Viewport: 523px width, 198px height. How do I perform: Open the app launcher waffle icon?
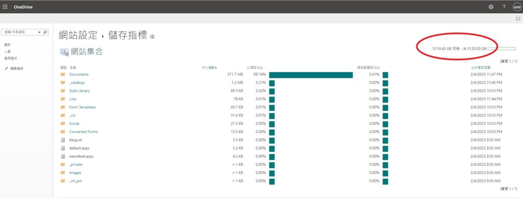point(5,7)
